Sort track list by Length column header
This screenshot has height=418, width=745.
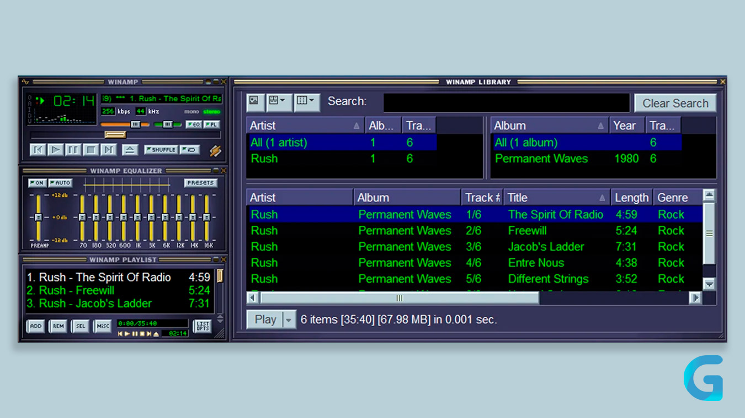[632, 197]
